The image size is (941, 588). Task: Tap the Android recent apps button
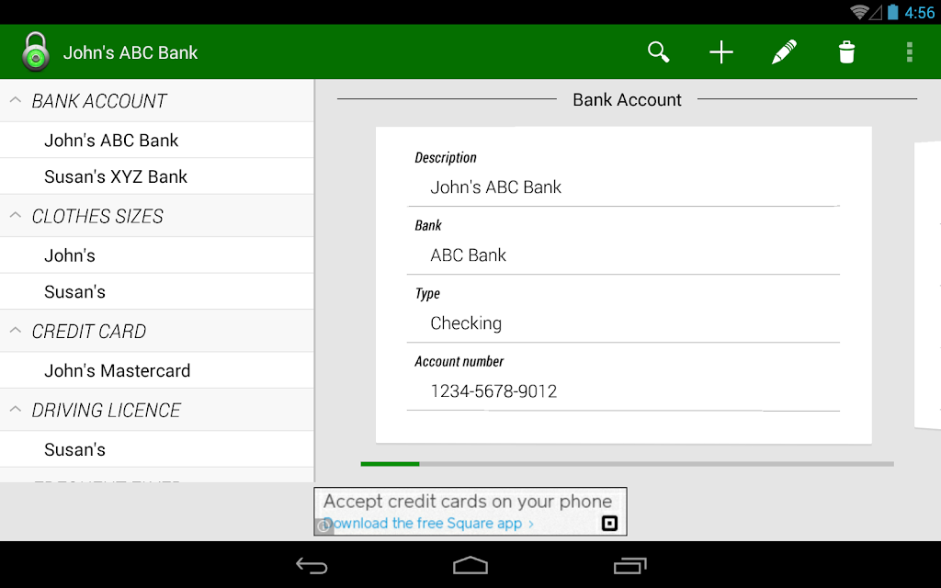tap(629, 565)
